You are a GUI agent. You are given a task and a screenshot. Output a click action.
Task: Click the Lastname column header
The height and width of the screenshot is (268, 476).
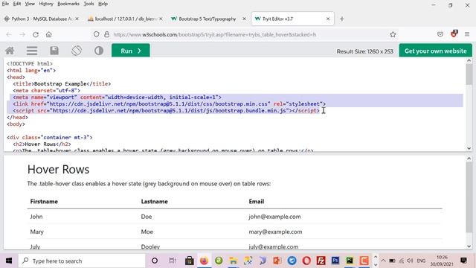click(154, 202)
